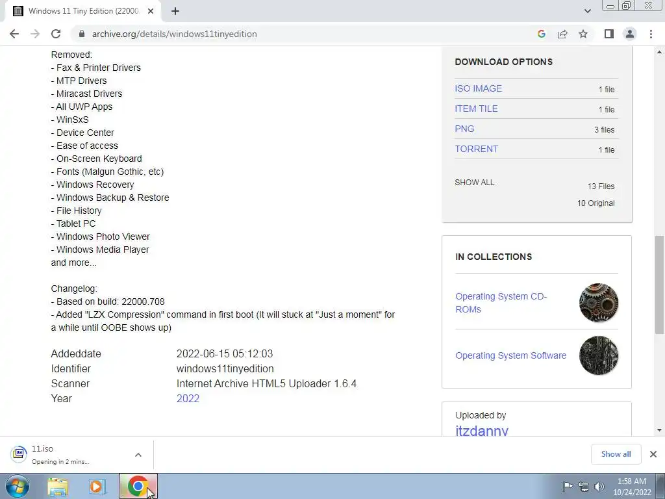The width and height of the screenshot is (665, 499).
Task: Select the Windows 11 Tiny Edition tab
Action: point(83,11)
